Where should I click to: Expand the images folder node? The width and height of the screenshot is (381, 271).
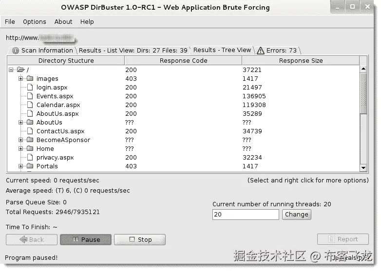point(20,79)
